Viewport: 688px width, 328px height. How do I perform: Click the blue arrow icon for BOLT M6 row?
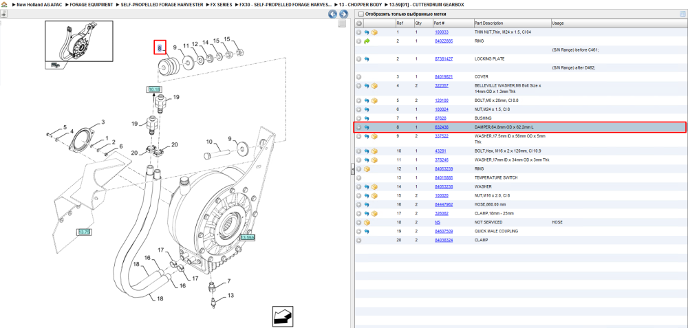pyautogui.click(x=367, y=100)
